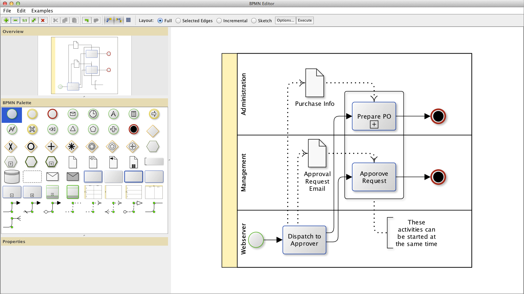Select the Full layout radio button
The width and height of the screenshot is (524, 294).
point(160,21)
